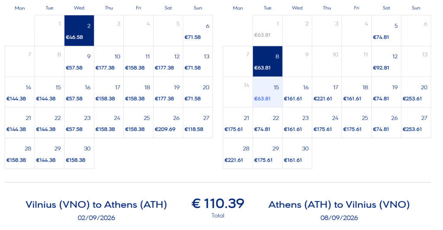The image size is (443, 230).
Task: Select outbound Thursday 10 at €177.38
Action: [x=109, y=62]
